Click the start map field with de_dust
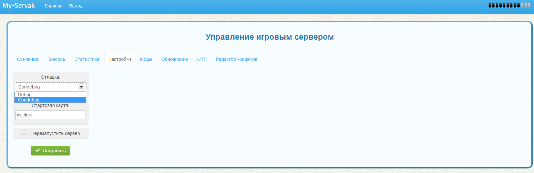The image size is (534, 173). pyautogui.click(x=51, y=115)
